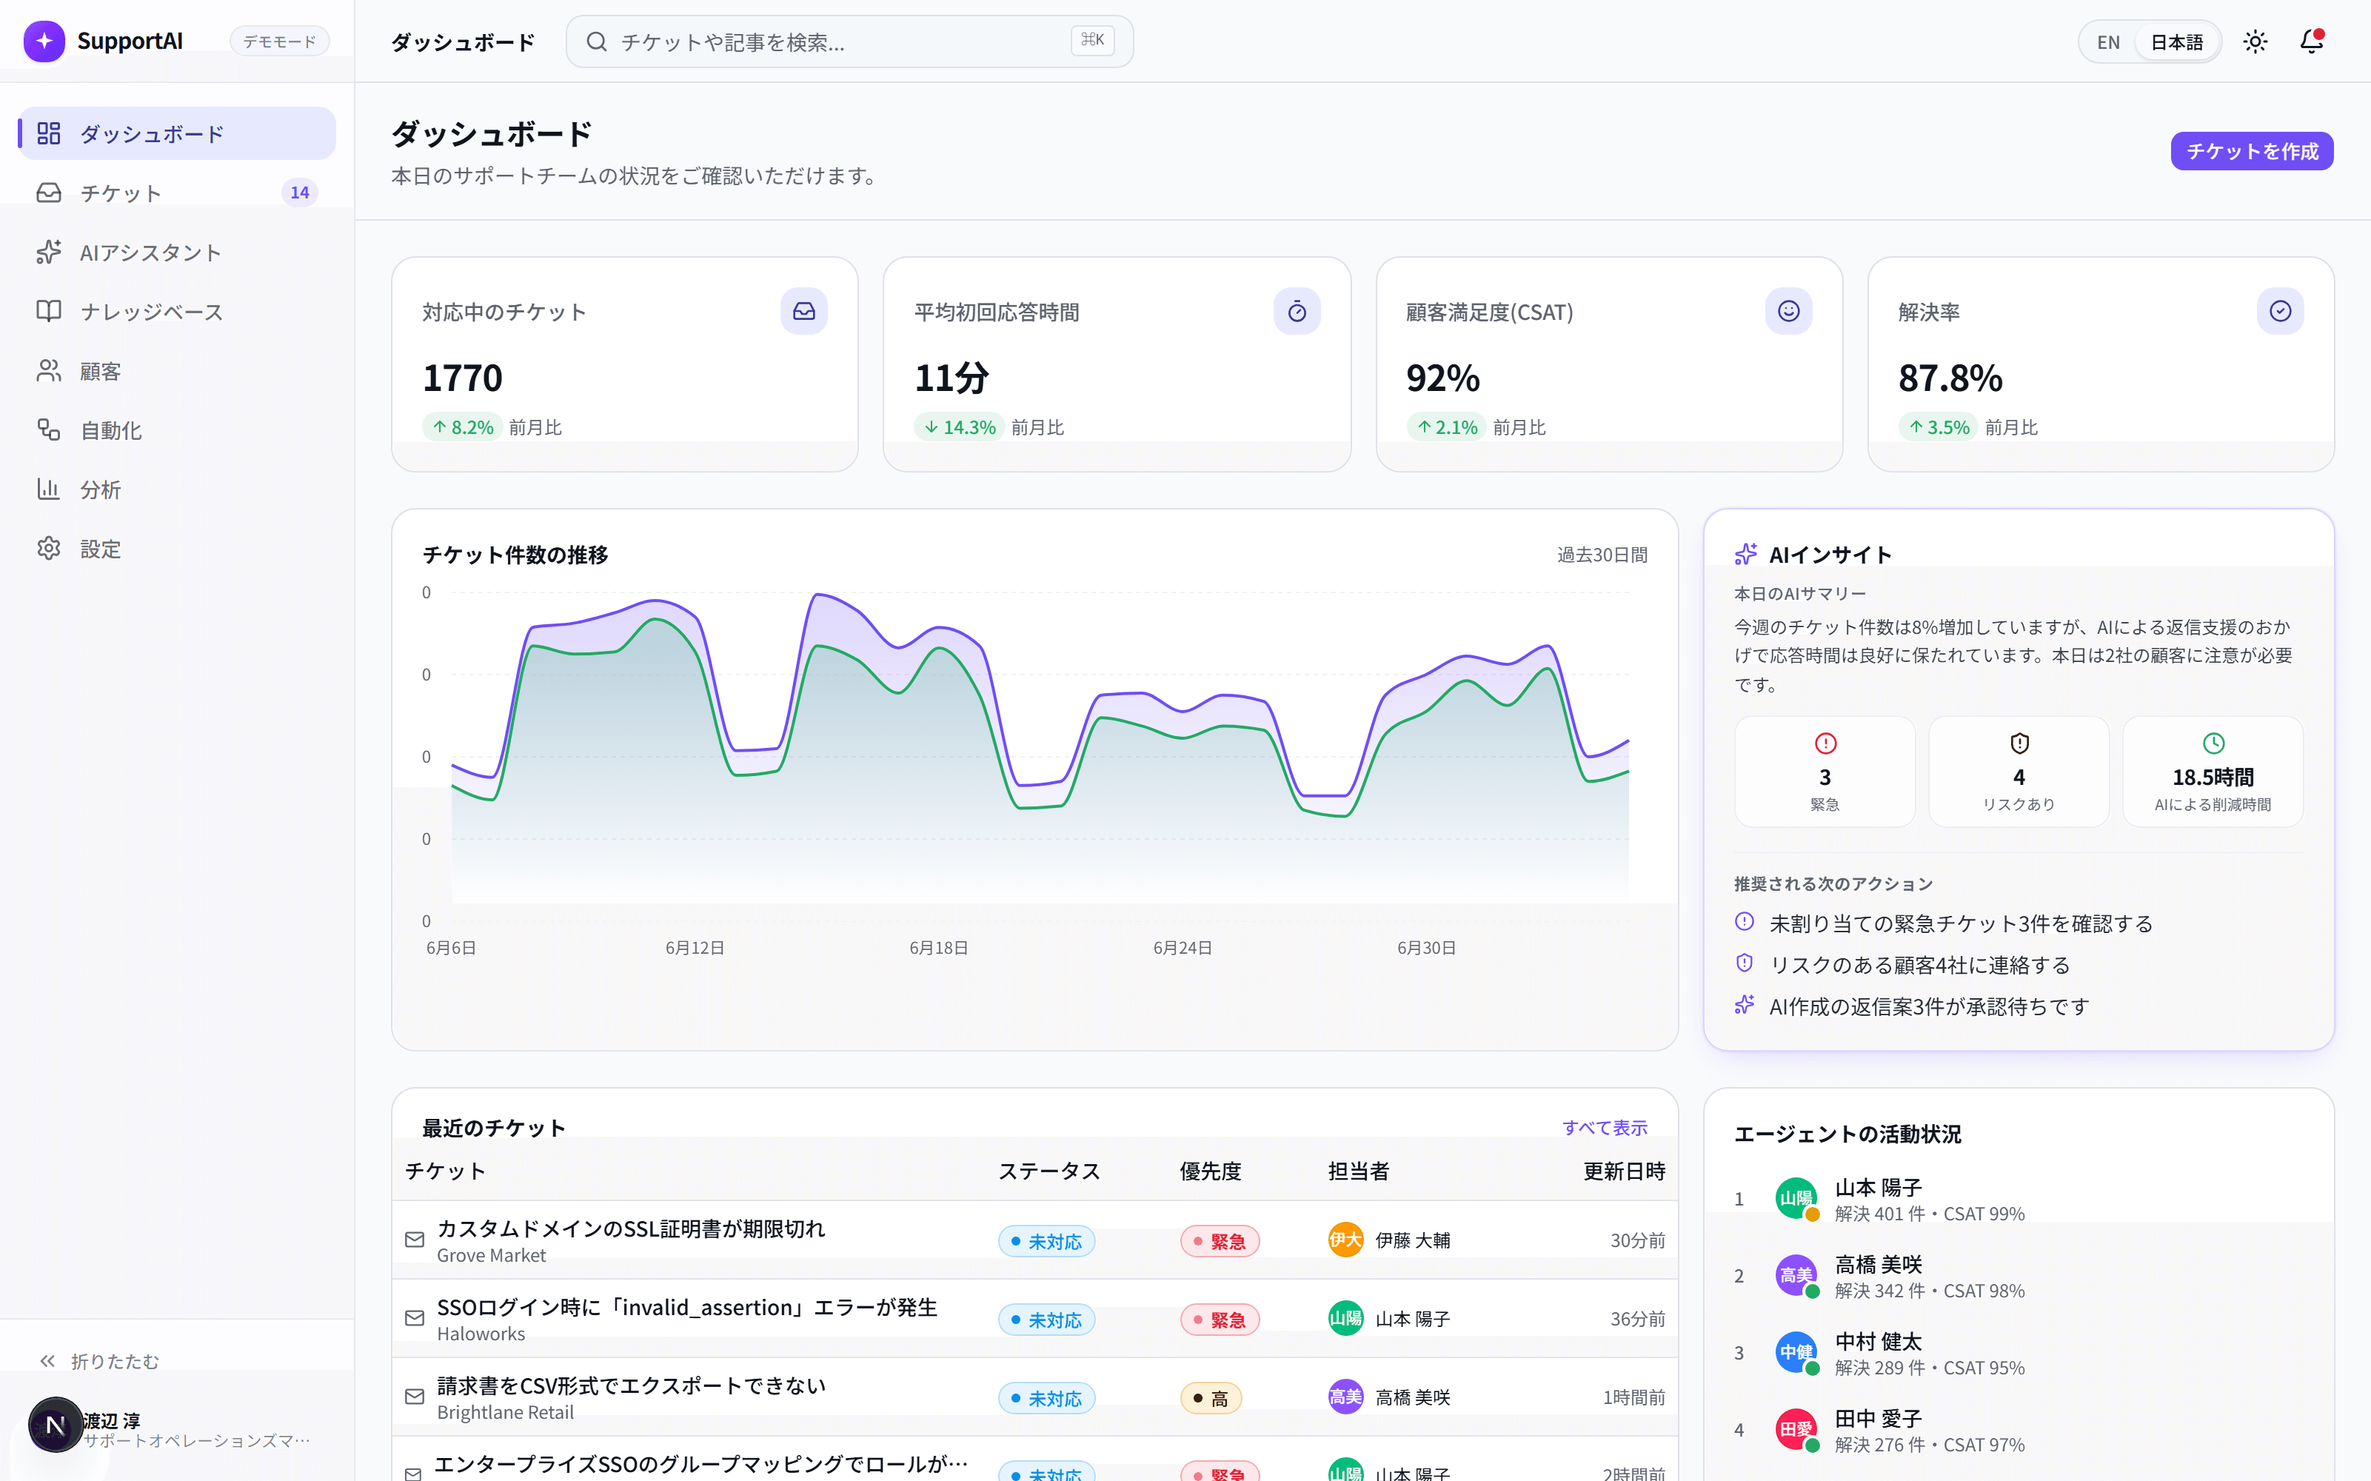Select agent 山本 陽子 in activity list
The image size is (2371, 1481).
tap(2019, 1199)
